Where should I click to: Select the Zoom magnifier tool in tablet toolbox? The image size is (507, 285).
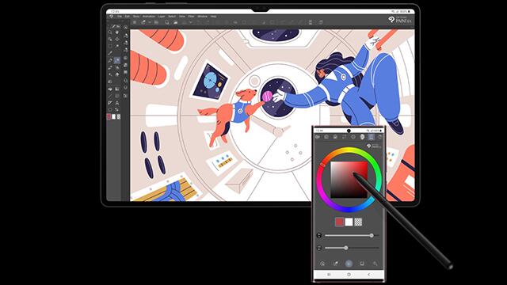click(110, 32)
